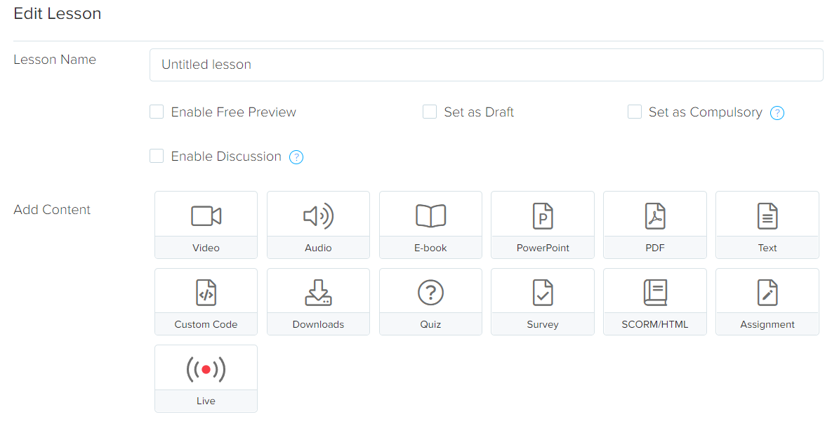Toggle the Enable Discussion checkbox
The width and height of the screenshot is (832, 426).
pyautogui.click(x=157, y=156)
